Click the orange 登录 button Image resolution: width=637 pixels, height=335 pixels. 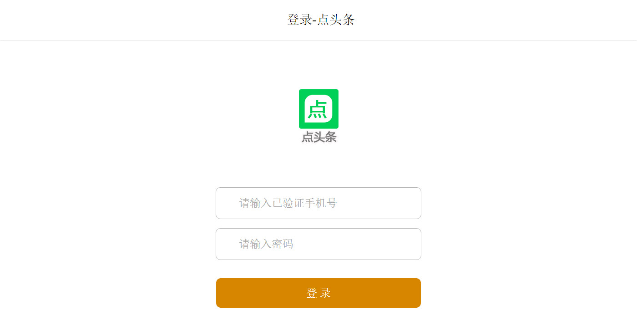click(x=318, y=293)
